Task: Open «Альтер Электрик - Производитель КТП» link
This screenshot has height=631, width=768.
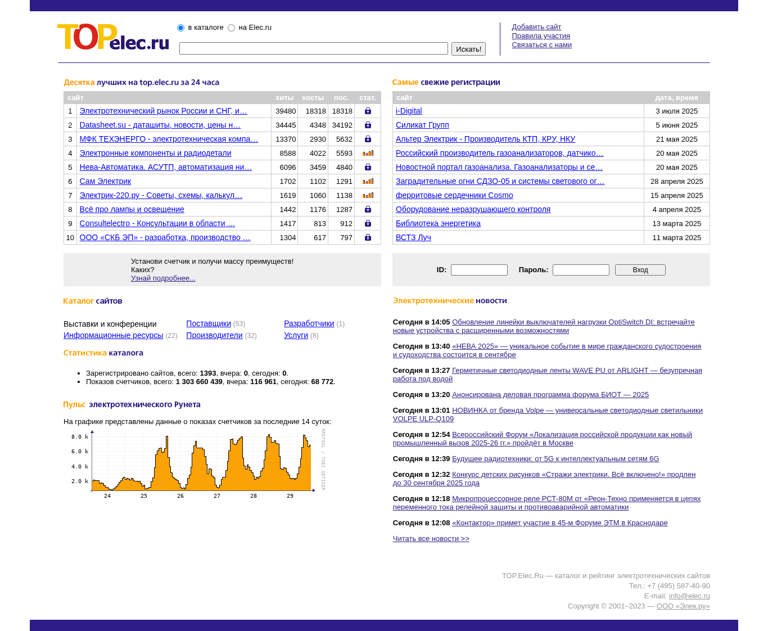Action: coord(485,139)
